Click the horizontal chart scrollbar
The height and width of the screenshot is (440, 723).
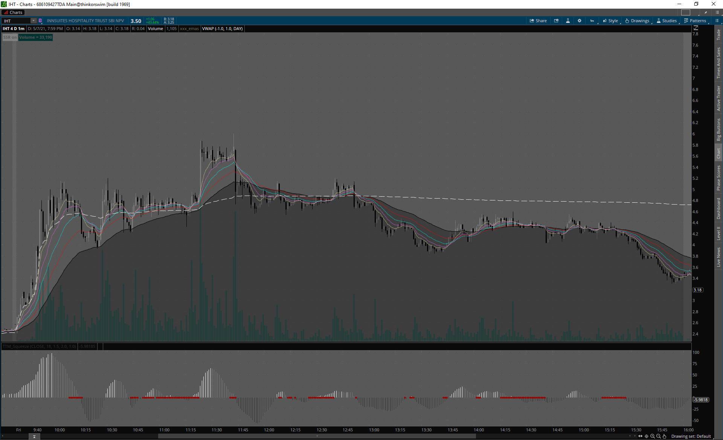[316, 436]
